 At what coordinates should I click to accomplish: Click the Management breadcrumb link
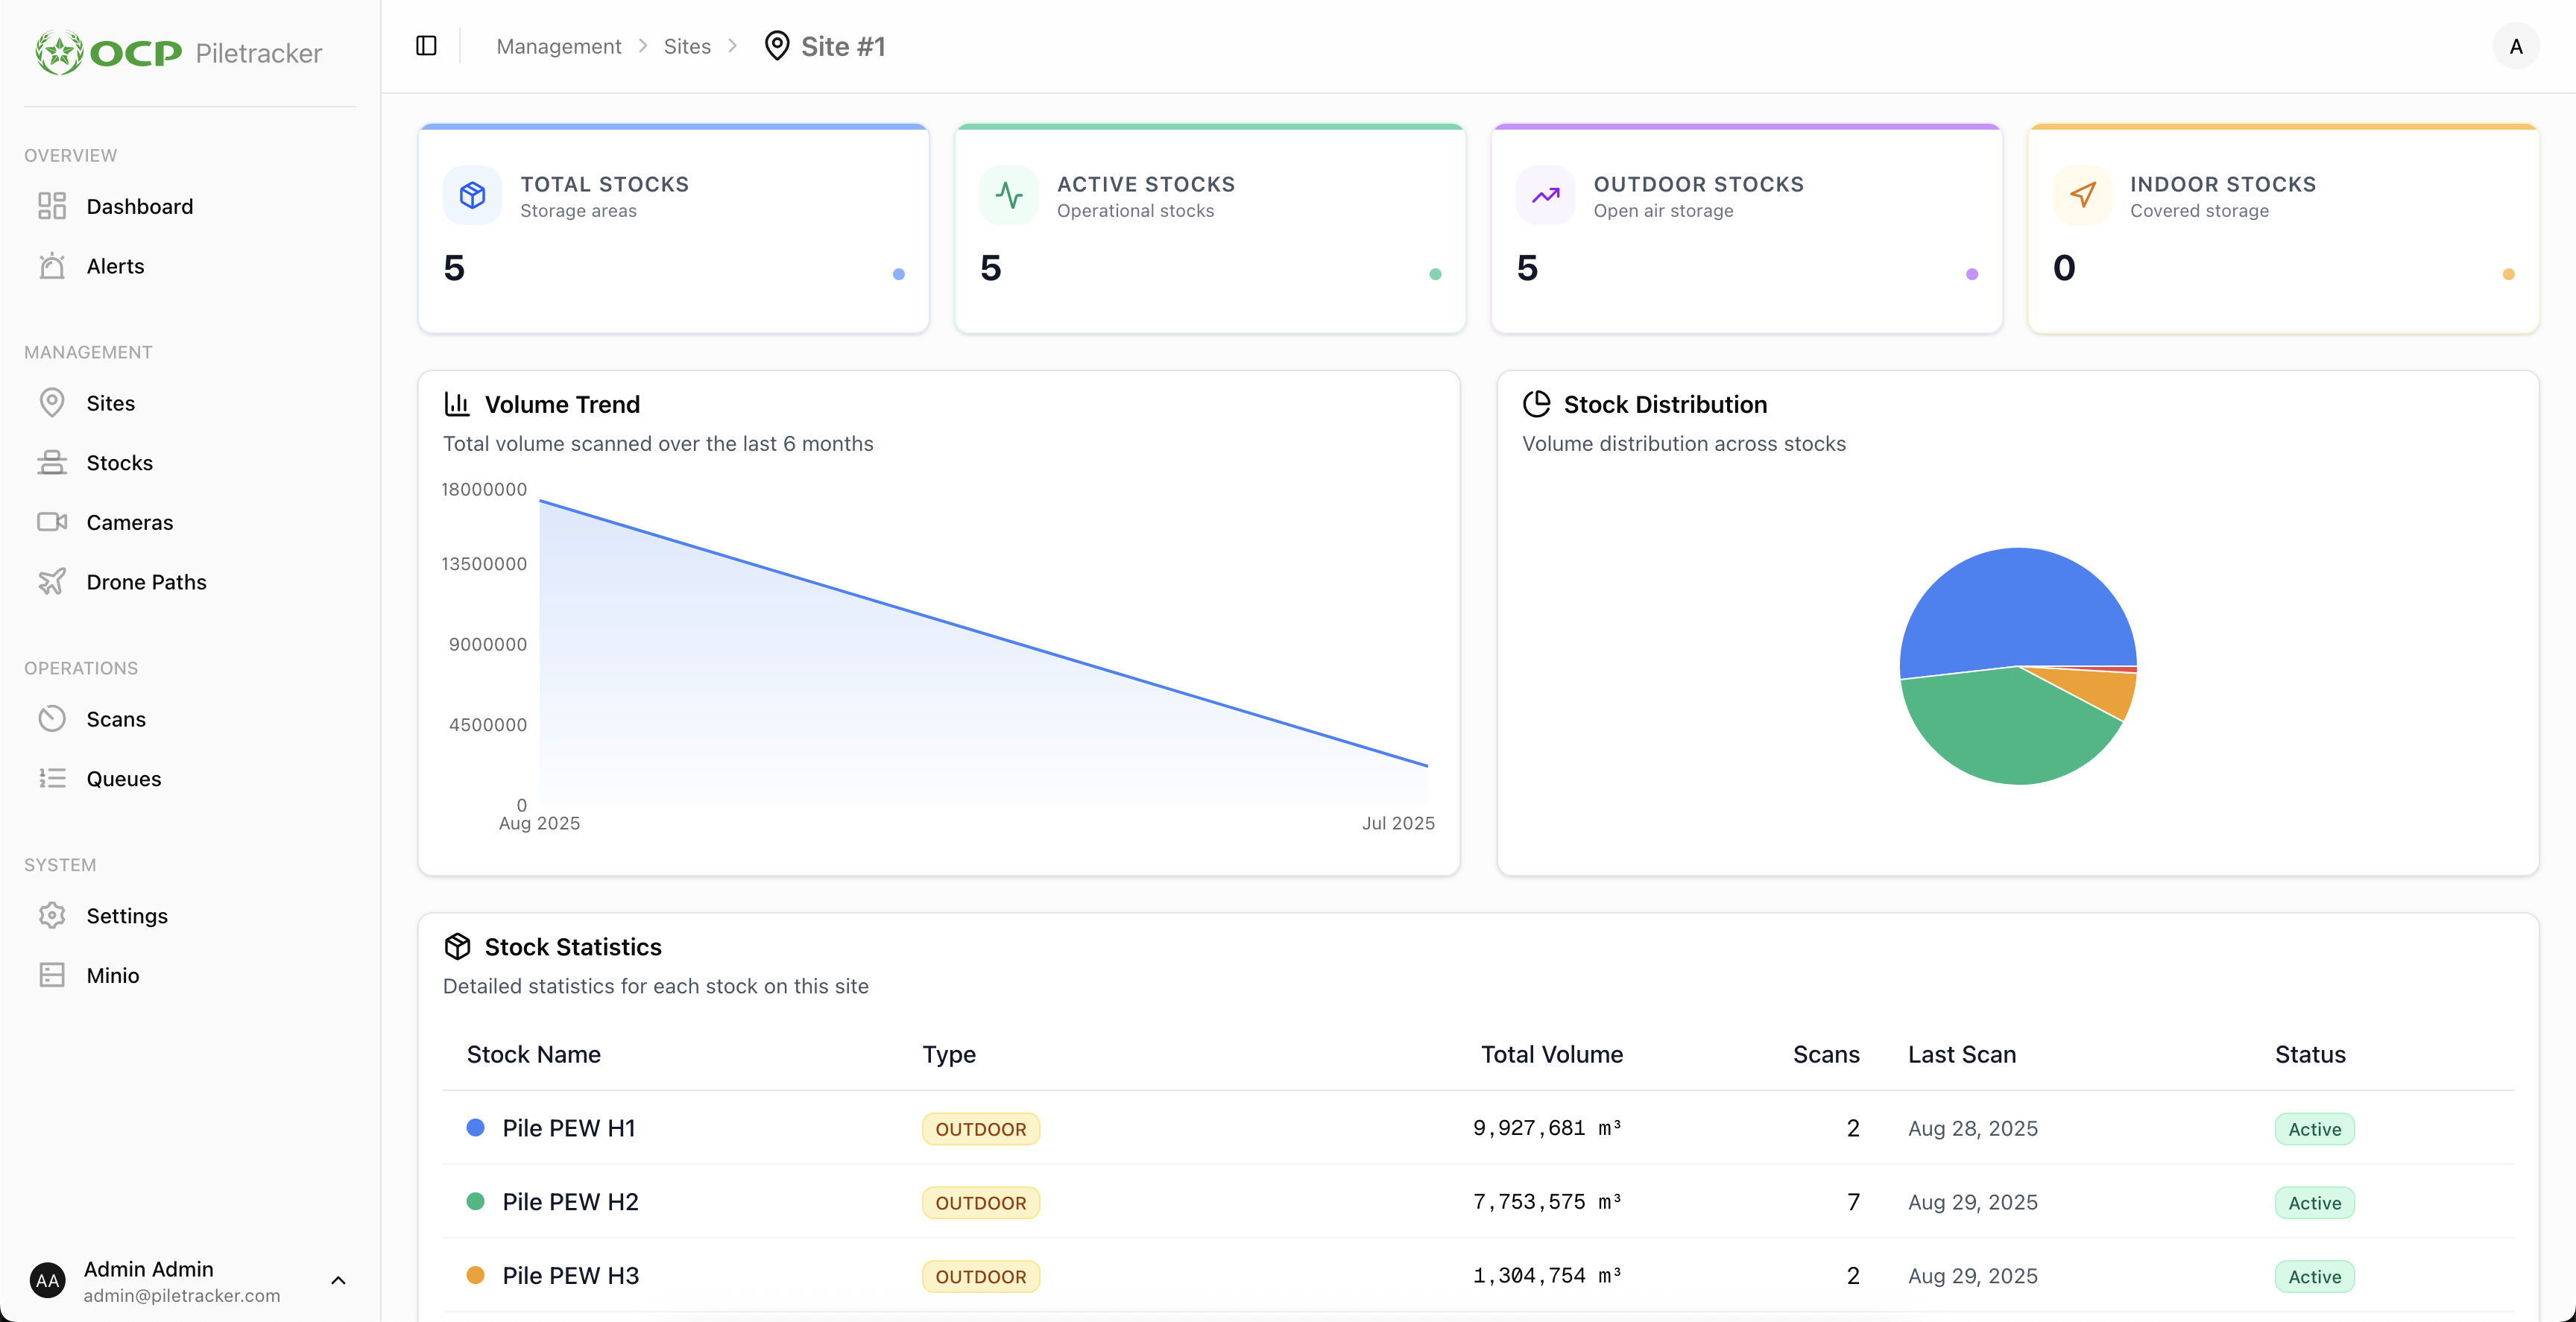(558, 46)
